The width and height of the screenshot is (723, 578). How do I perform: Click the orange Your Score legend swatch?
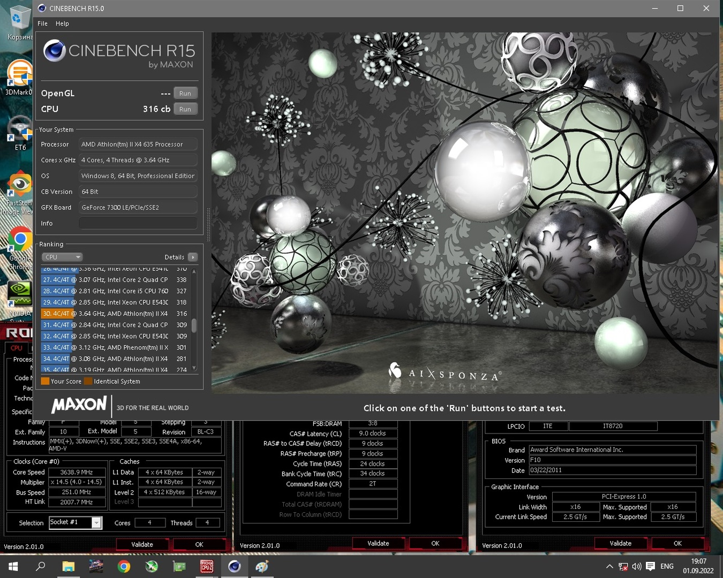click(x=46, y=381)
